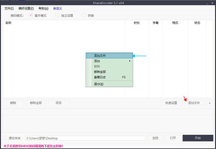
Task: Open the 帮助(H) menu
Action: pyautogui.click(x=44, y=9)
